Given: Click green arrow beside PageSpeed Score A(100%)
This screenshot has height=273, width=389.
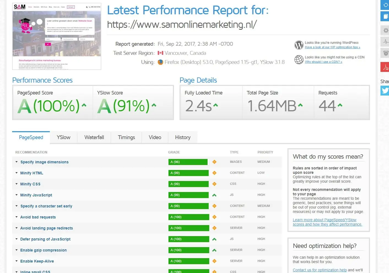Looking at the screenshot, I should click(84, 105).
